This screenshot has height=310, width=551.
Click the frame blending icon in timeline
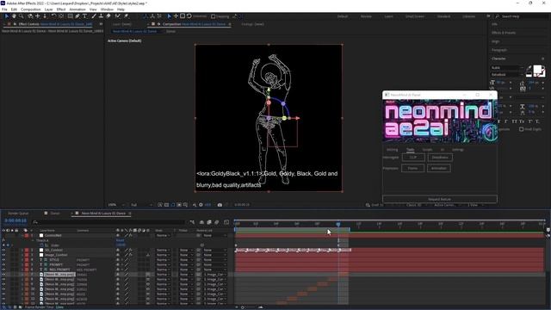tap(209, 222)
